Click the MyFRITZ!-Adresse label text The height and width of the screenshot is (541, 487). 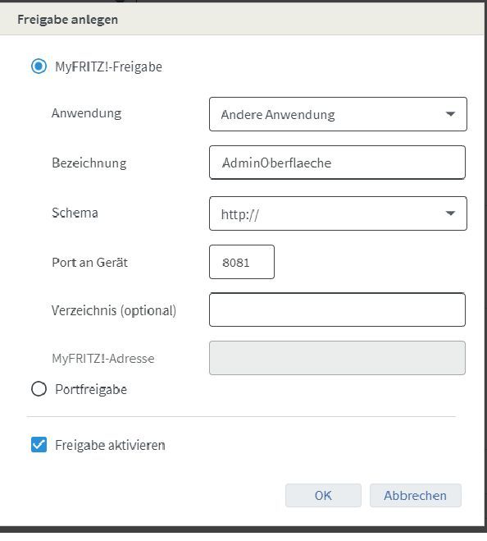click(x=103, y=359)
